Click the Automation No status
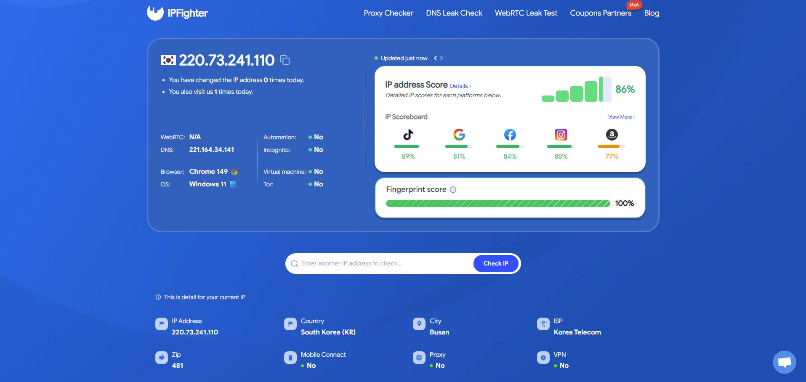806x382 pixels. click(316, 137)
